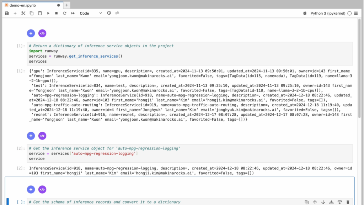Open a new launcher tab with plus
The width and height of the screenshot is (364, 205).
coord(67,5)
